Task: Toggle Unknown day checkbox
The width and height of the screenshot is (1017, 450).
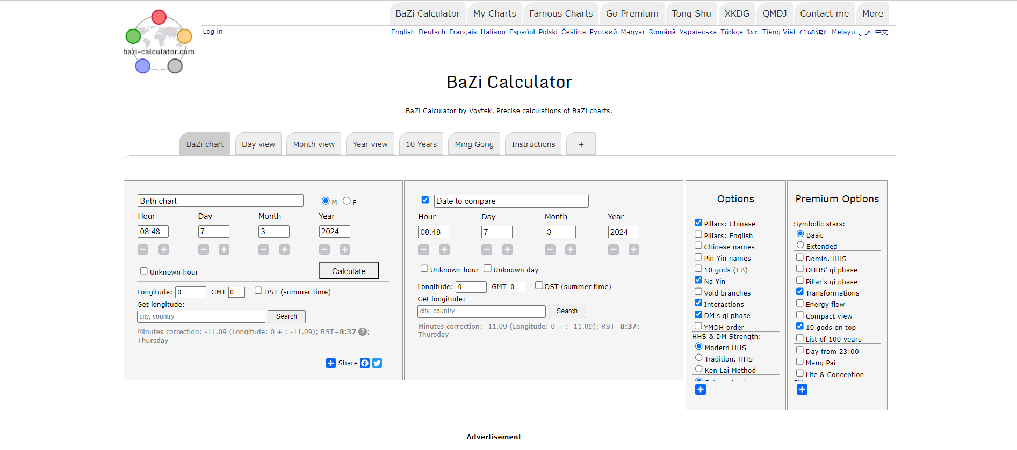Action: pos(487,268)
